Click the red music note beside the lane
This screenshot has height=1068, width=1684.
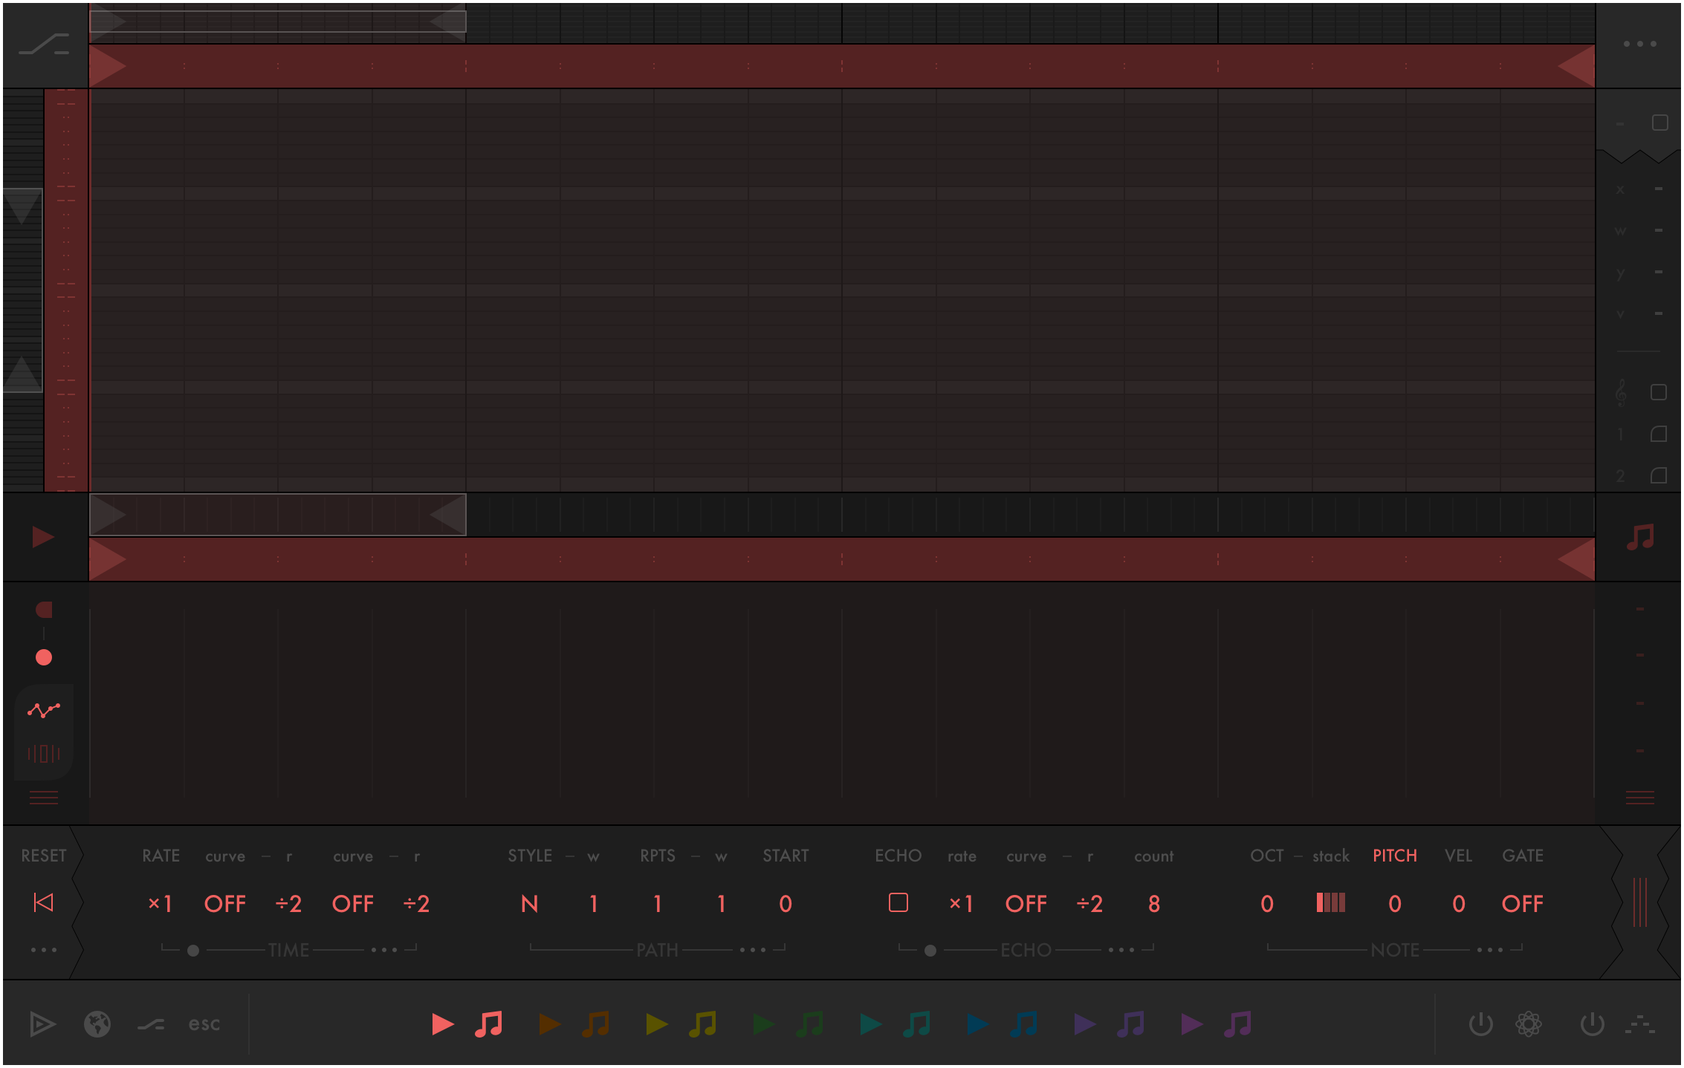tap(1639, 536)
